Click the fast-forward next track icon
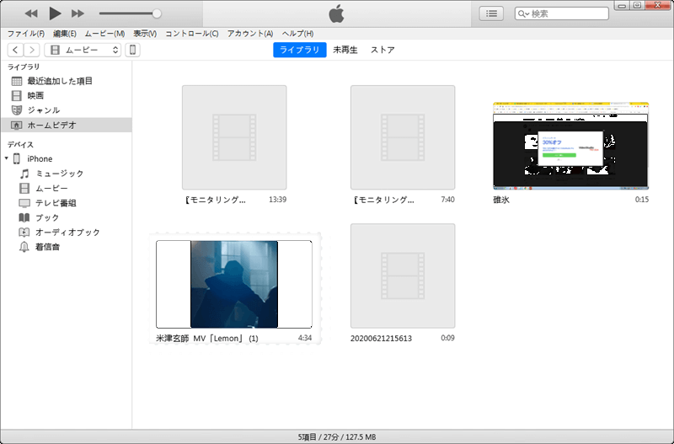Viewport: 674px width, 444px height. (78, 13)
